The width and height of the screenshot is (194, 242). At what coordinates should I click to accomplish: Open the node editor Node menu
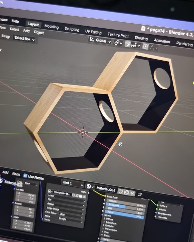point(16,174)
